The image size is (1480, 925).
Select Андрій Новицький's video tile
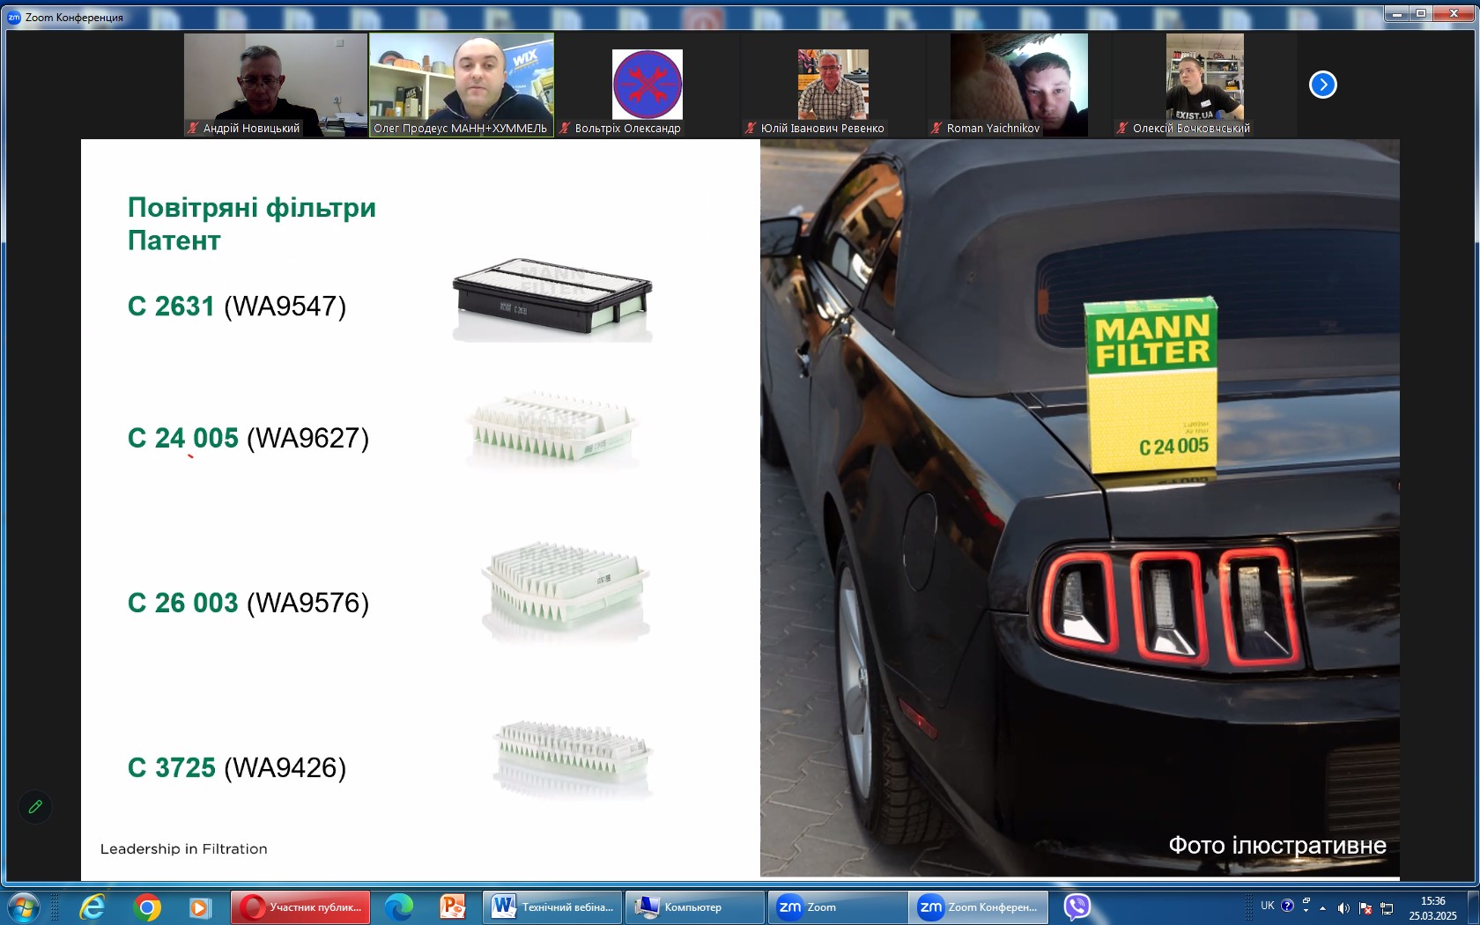pos(276,85)
